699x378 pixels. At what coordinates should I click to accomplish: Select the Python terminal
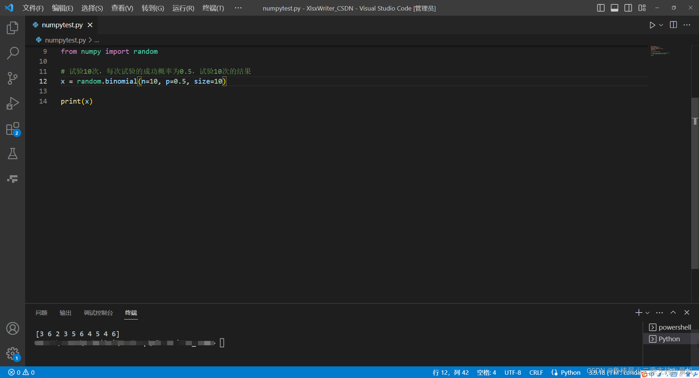[670, 339]
